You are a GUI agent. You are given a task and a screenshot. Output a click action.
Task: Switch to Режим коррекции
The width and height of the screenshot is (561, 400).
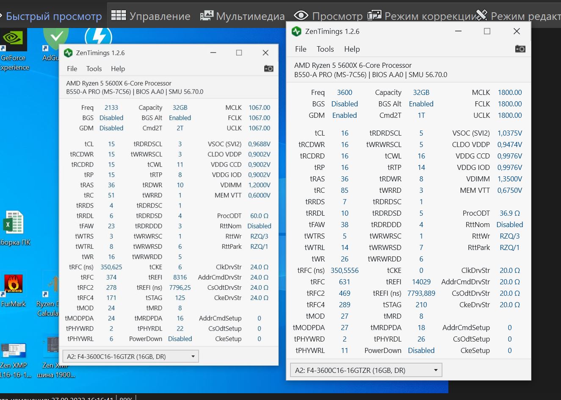422,16
